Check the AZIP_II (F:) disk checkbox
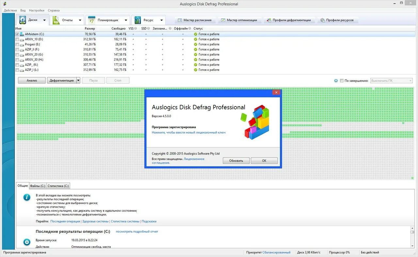418x257 pixels. (x=17, y=50)
